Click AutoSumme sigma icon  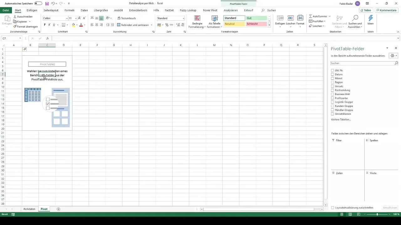click(310, 16)
